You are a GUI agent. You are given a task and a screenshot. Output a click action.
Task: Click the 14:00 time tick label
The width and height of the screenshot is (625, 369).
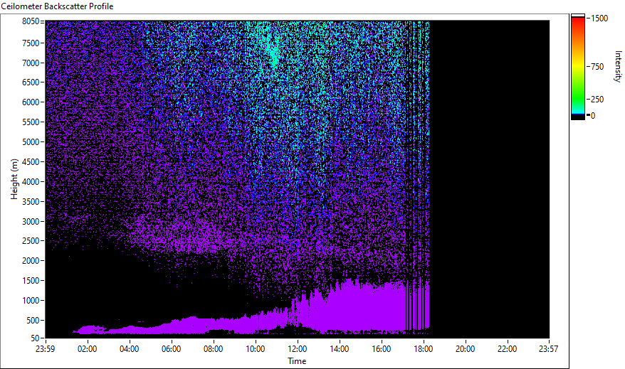pyautogui.click(x=340, y=349)
